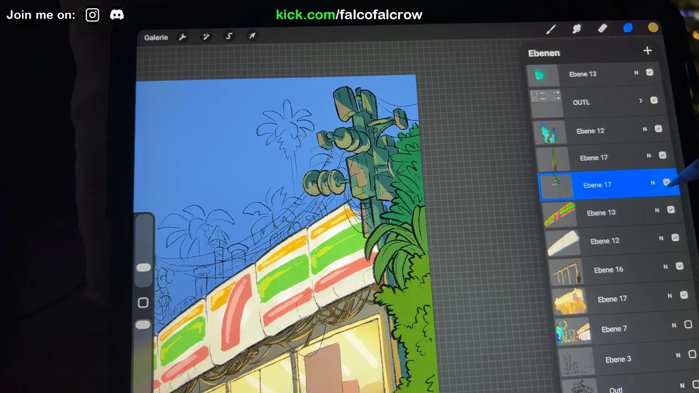Open blend mode N of Ebene 3

pos(678,355)
